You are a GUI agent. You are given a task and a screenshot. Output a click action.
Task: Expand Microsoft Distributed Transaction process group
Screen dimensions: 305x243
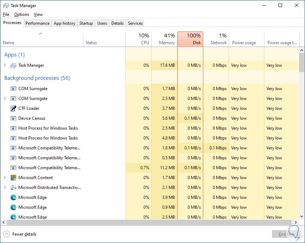[x=5, y=188]
